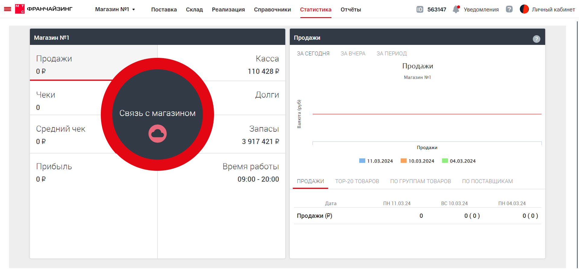Image resolution: width=579 pixels, height=269 pixels.
Task: Switch to the ПРОДАЖИ table tab
Action: [x=310, y=181]
